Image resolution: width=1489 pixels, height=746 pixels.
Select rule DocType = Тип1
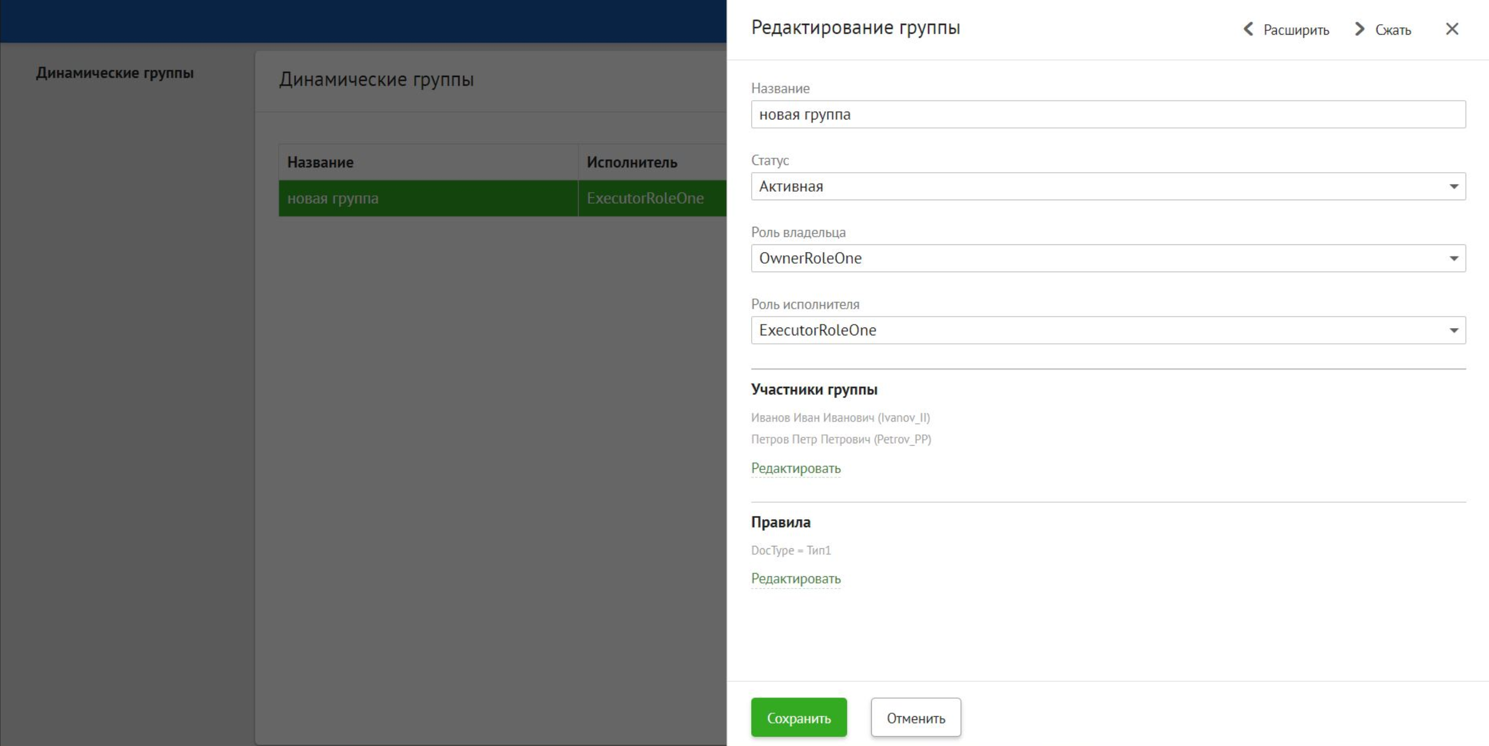tap(791, 551)
